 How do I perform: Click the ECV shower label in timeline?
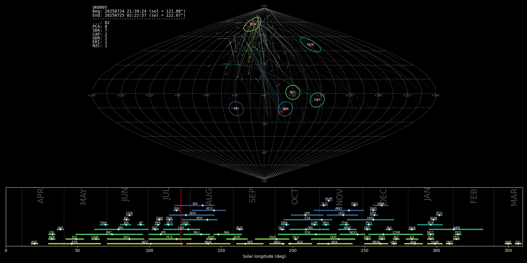tap(439, 213)
